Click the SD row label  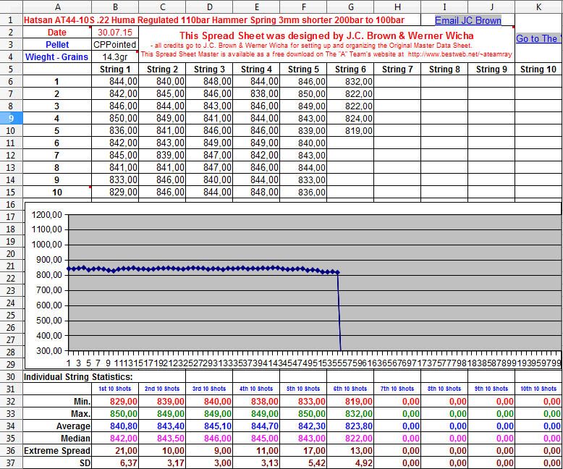[x=57, y=462]
